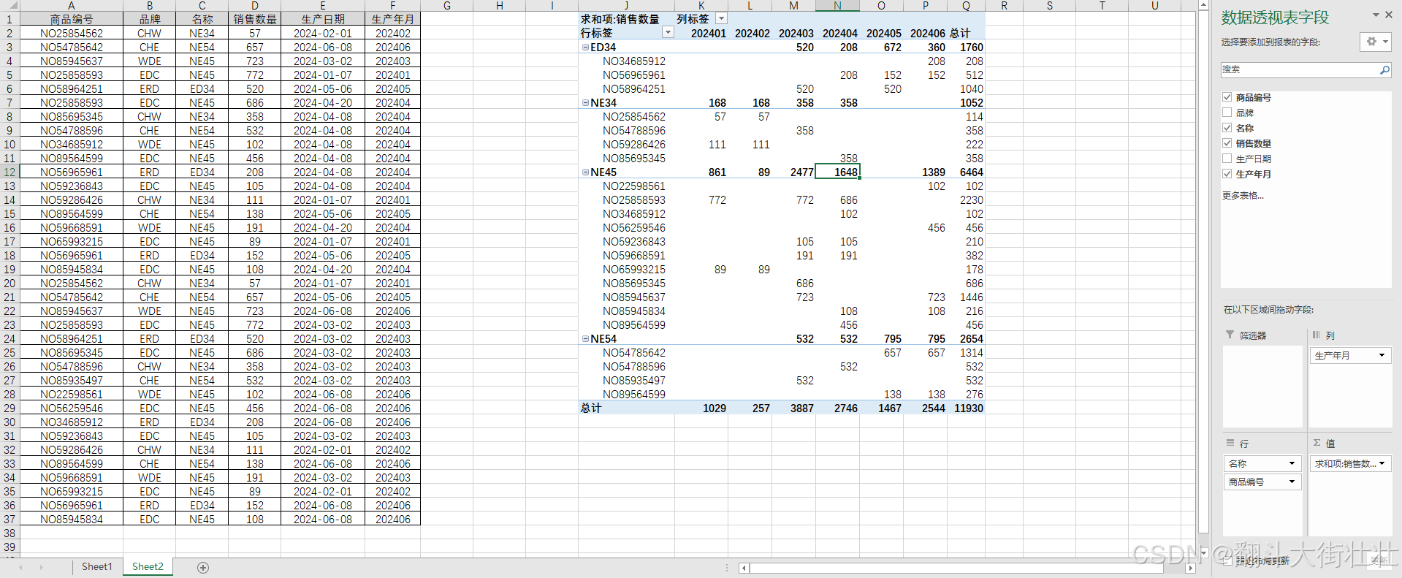This screenshot has height=578, width=1402.
Task: Collapse the ED34 pivot group
Action: [x=585, y=47]
